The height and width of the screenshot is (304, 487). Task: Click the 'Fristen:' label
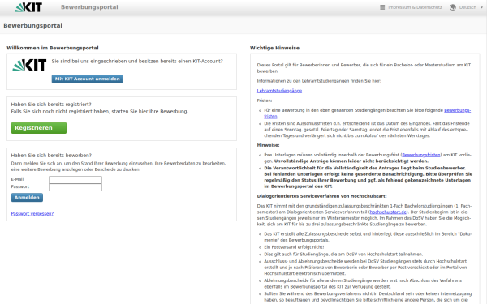coord(265,101)
